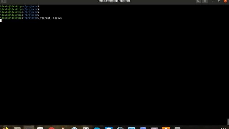Click the terminal block cursor
Image resolution: width=229 pixels, height=129 pixels.
coord(1,21)
